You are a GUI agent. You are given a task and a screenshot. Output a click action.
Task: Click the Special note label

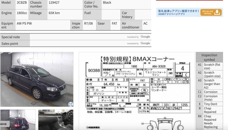pos(11,37)
